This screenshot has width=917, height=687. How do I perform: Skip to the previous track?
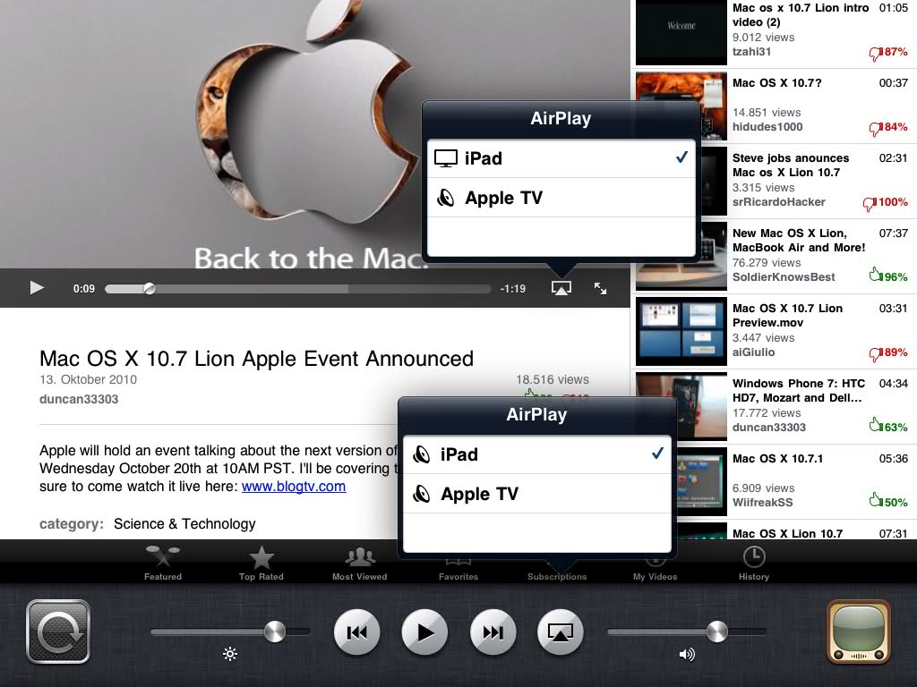356,632
